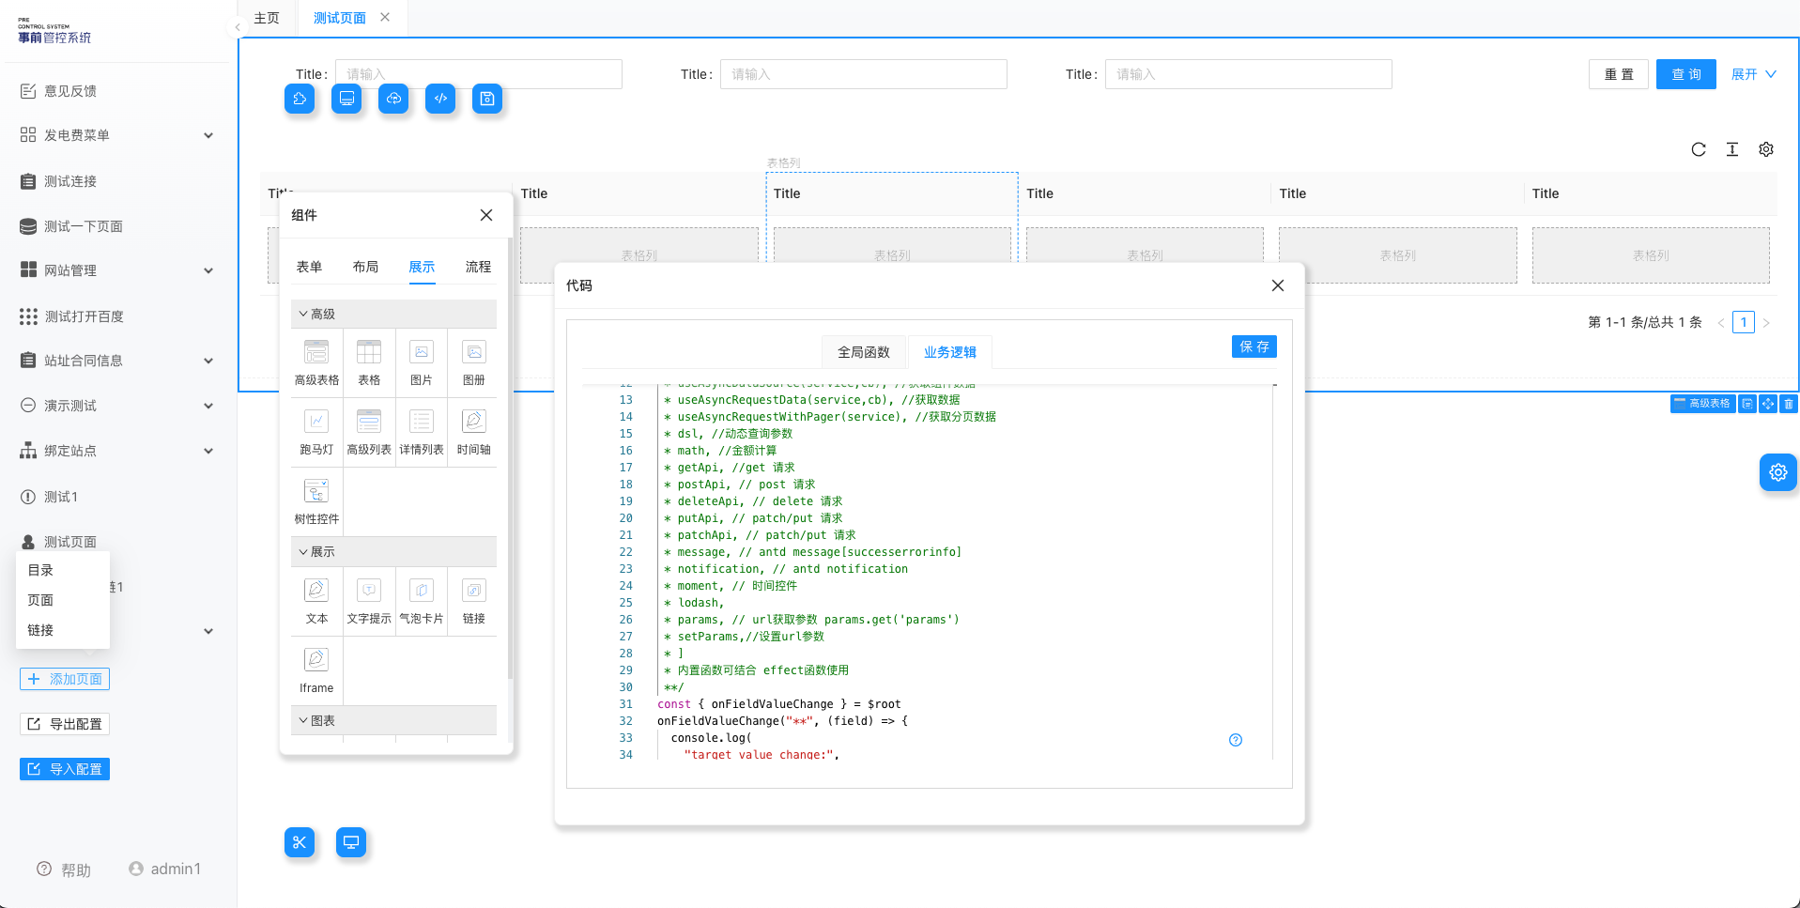Click the 保存 button in code dialog

pos(1254,346)
